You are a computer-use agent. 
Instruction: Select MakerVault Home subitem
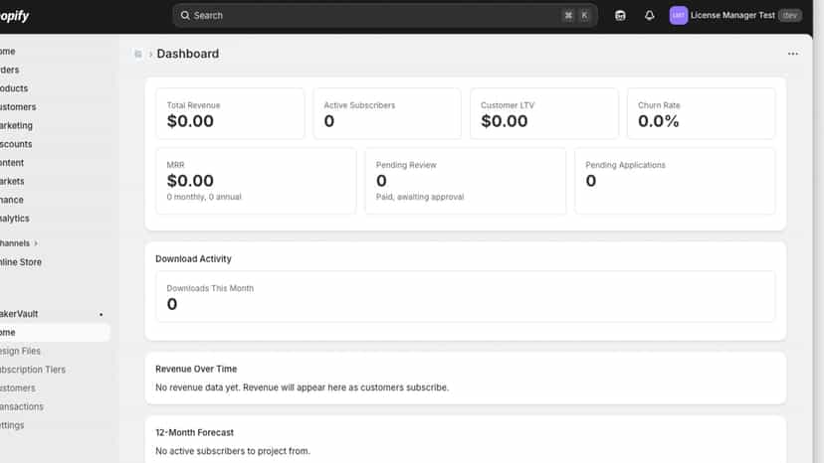coord(55,332)
